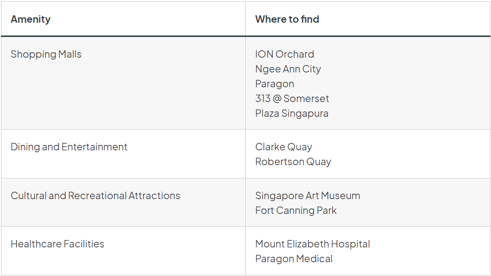Select the Healthcare Facilities cell
This screenshot has height=276, width=491.
click(x=58, y=244)
